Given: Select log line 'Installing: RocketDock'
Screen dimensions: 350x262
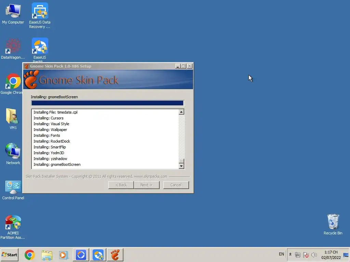Looking at the screenshot, I should [x=52, y=141].
